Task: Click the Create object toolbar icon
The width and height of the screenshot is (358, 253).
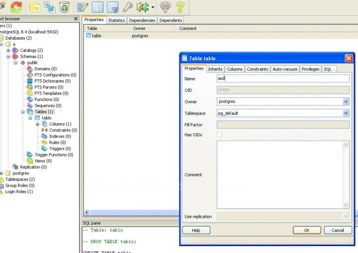Action: pyautogui.click(x=50, y=7)
